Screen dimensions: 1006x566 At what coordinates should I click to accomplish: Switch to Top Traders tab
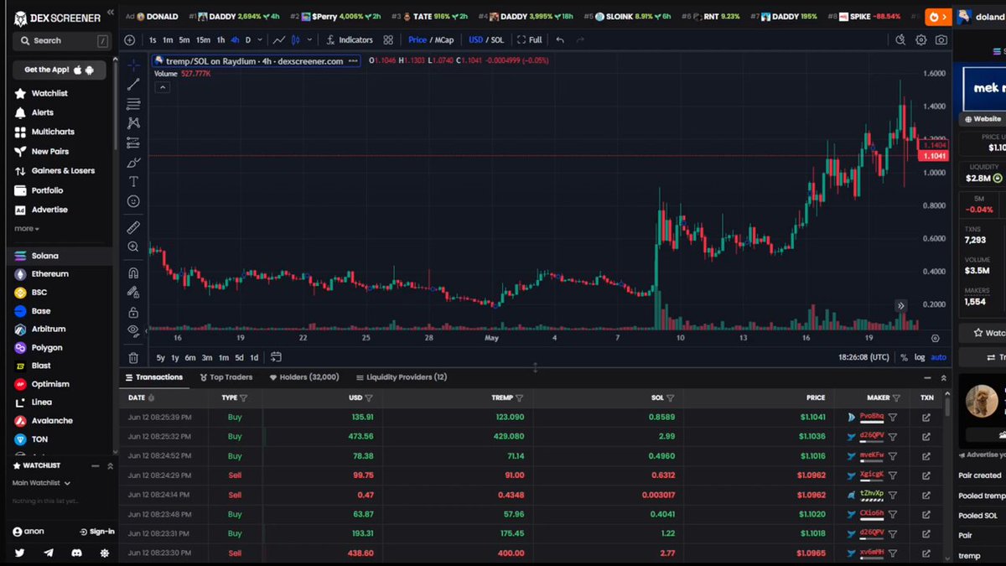tap(225, 377)
